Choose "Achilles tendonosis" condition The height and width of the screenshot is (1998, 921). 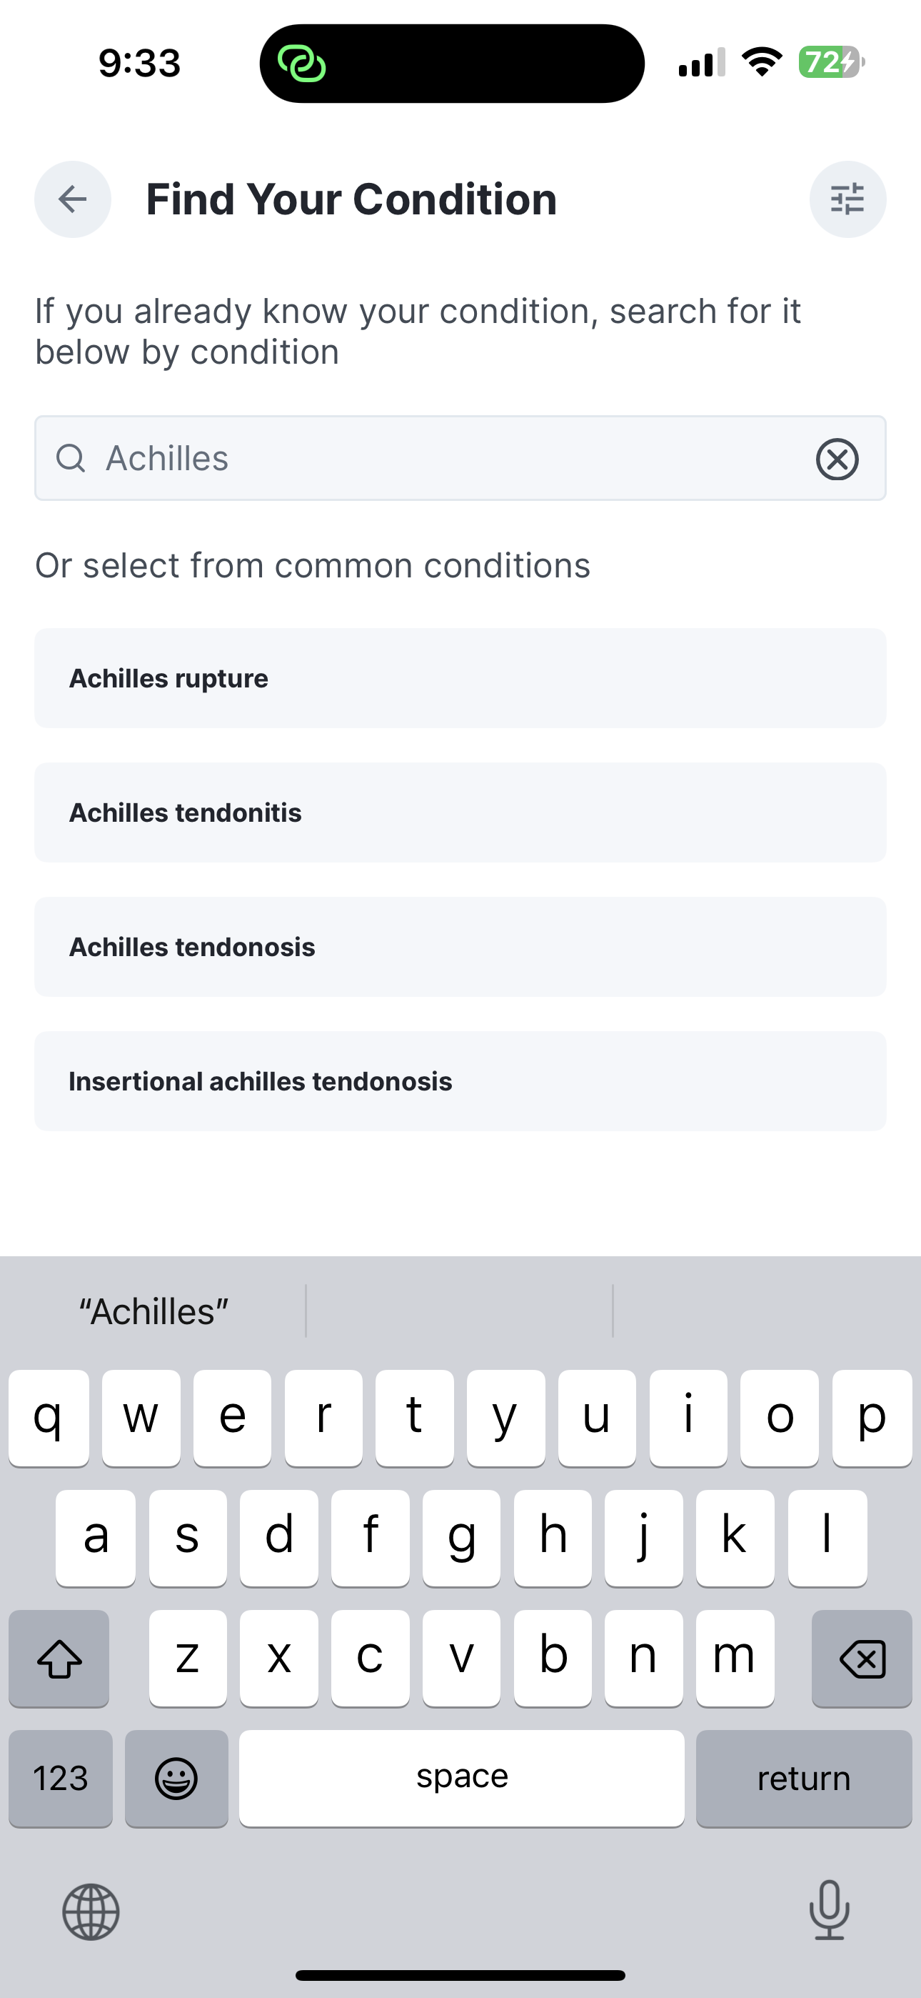click(460, 946)
